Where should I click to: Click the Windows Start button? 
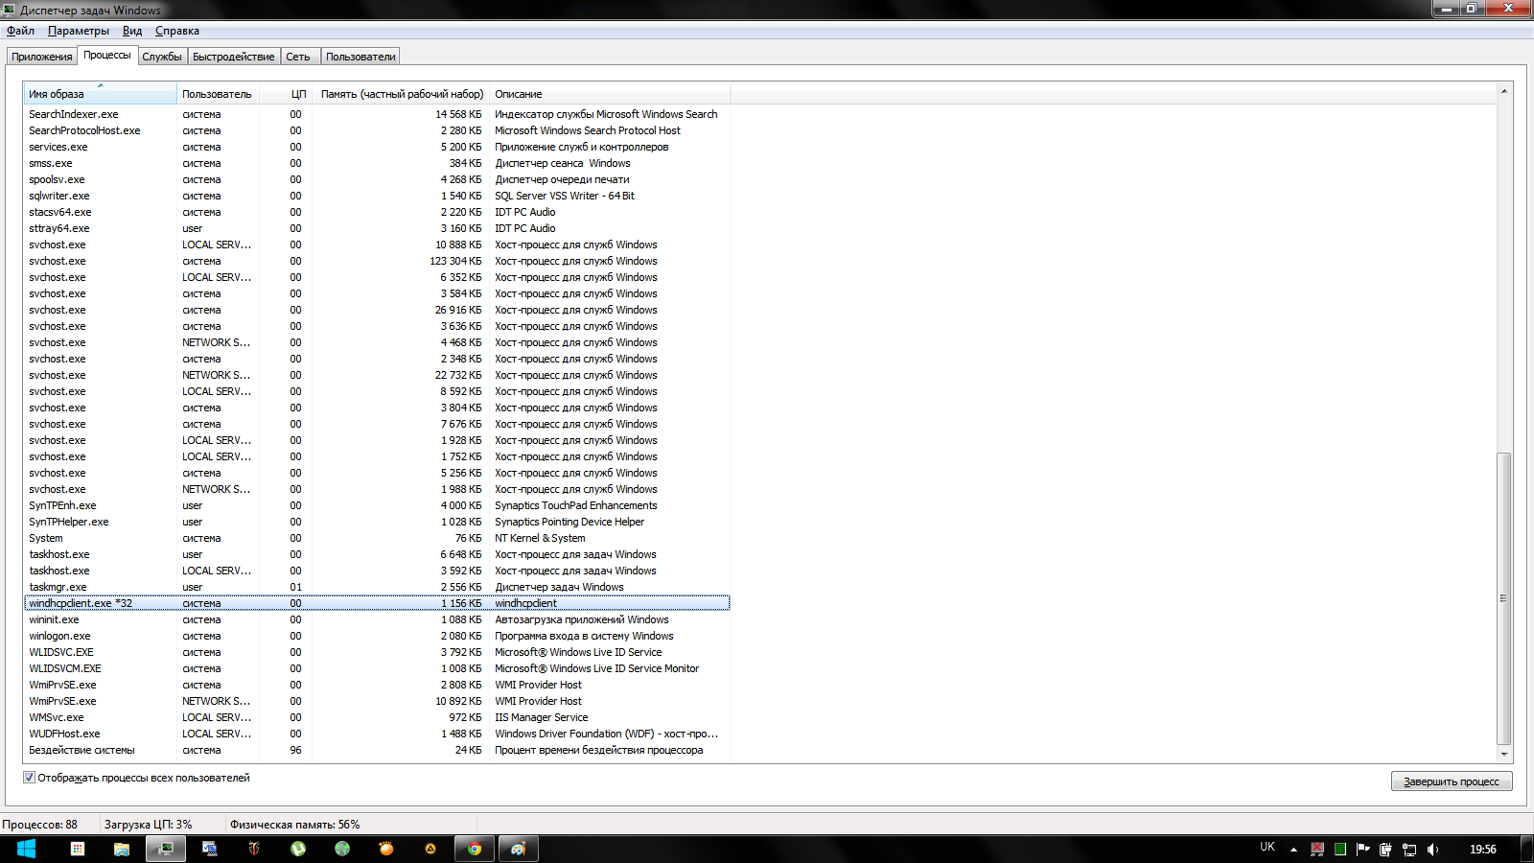(26, 849)
